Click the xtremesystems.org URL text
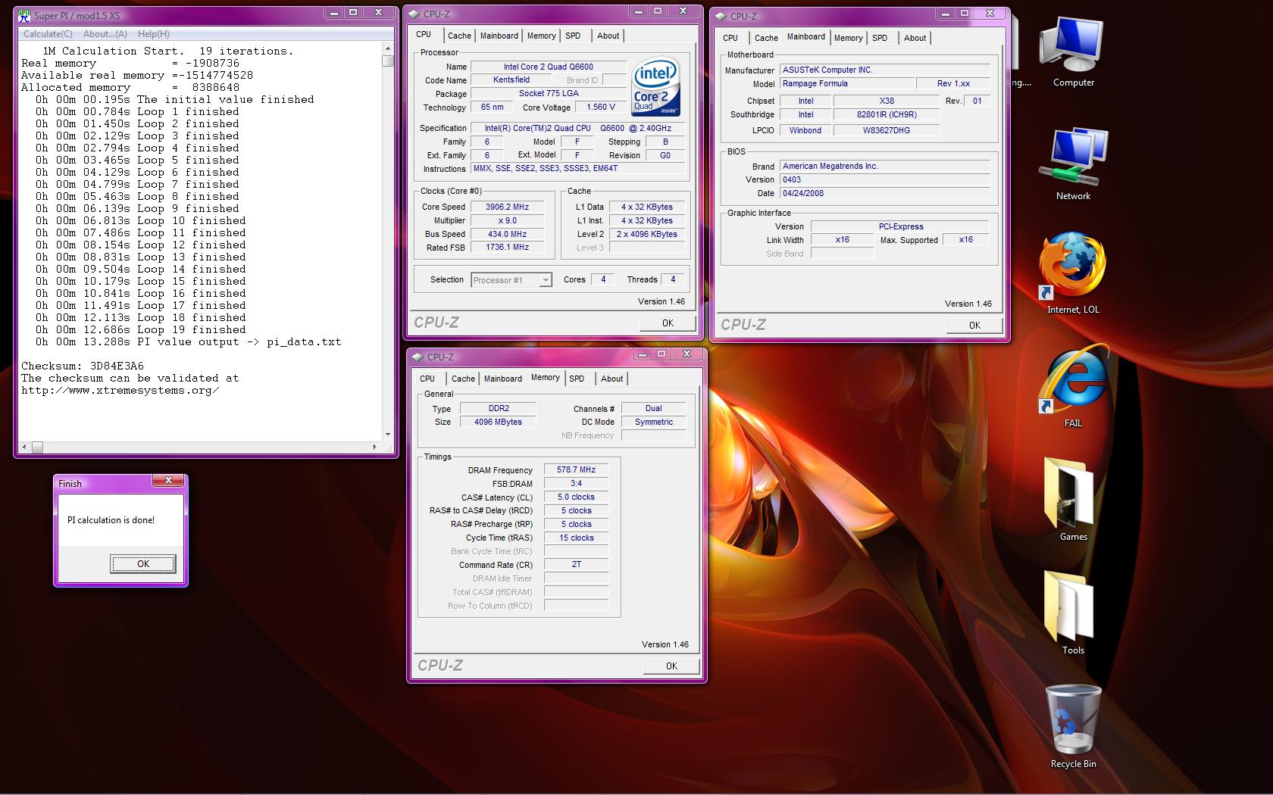Screen dimensions: 1273x795 coord(120,391)
